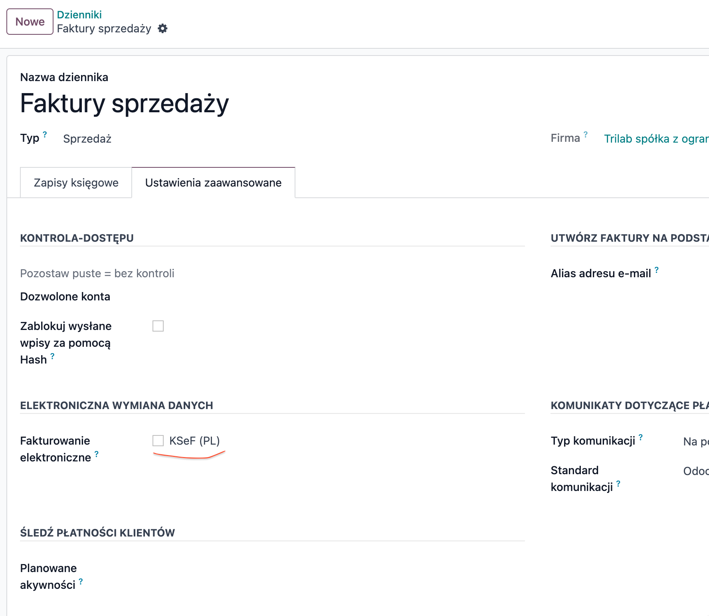Click the help icon next to Typ

tap(45, 135)
